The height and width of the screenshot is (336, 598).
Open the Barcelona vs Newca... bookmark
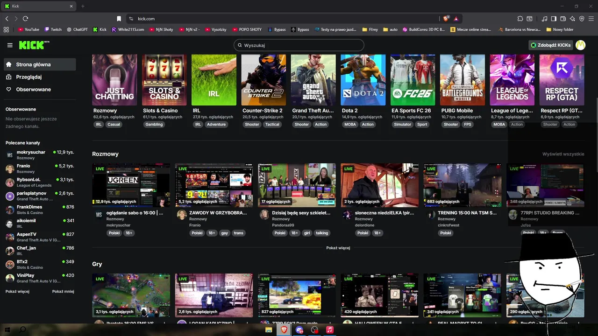[519, 29]
